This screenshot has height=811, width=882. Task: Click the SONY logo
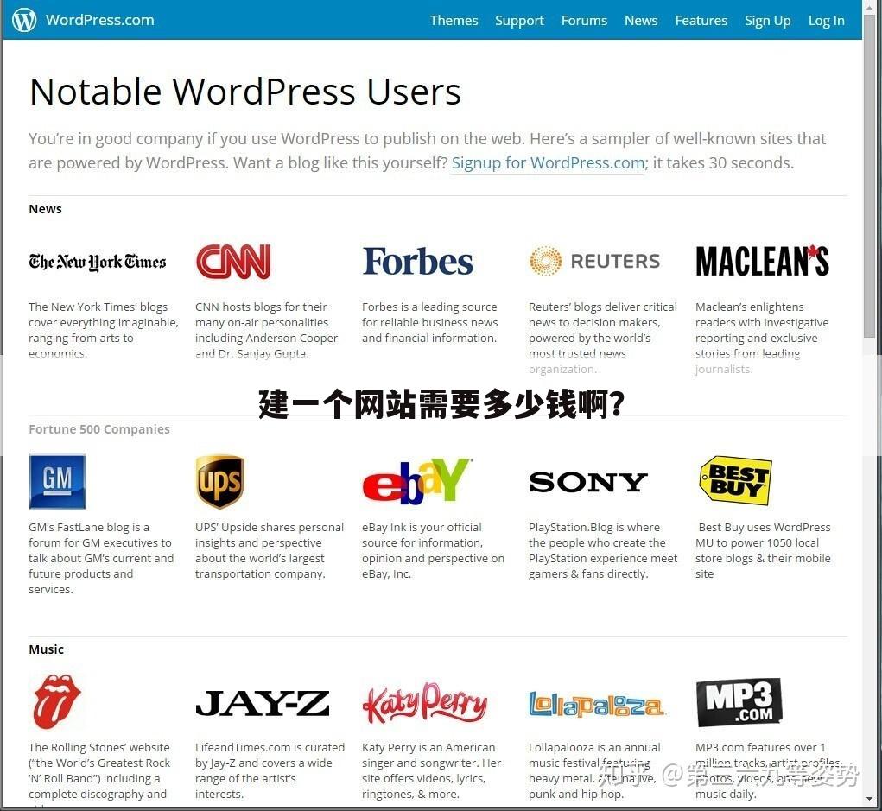tap(588, 482)
